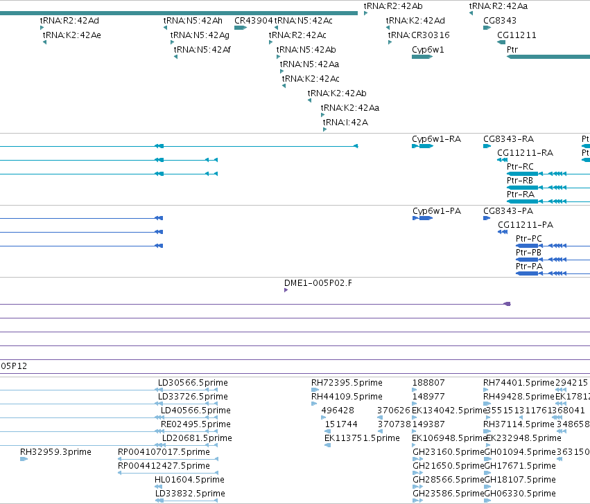Select the RP004107017.5prime EST label
Image resolution: width=590 pixels, height=504 pixels.
164,452
